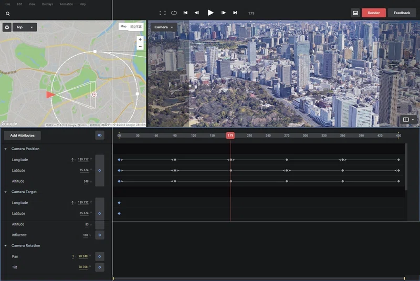Zoom in on the map

pos(140,39)
